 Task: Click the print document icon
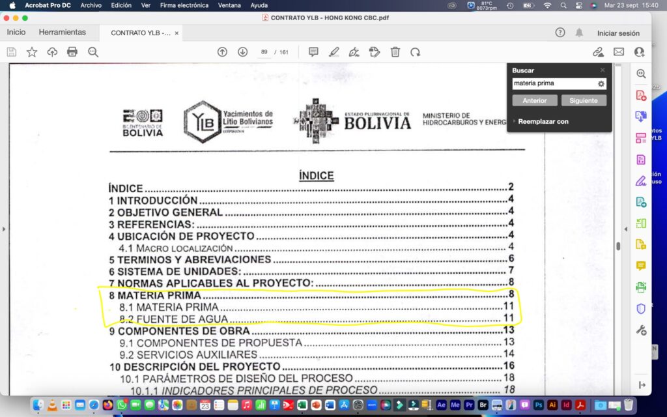[72, 52]
